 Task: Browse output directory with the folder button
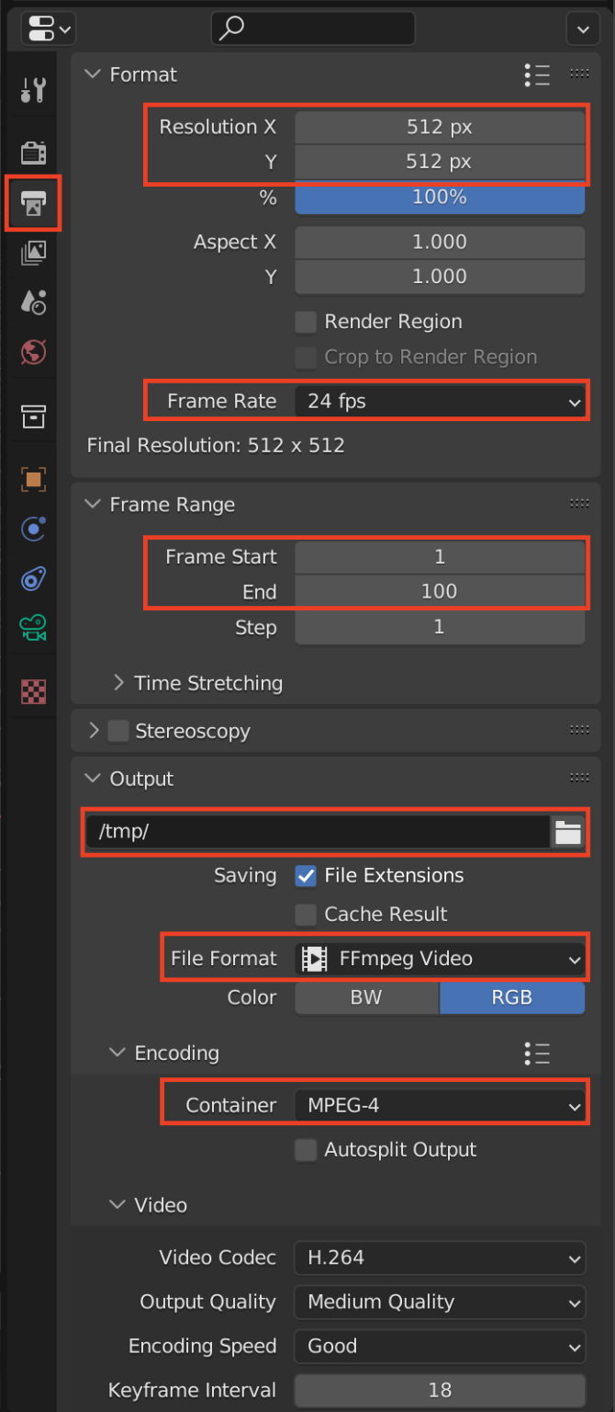click(x=567, y=830)
